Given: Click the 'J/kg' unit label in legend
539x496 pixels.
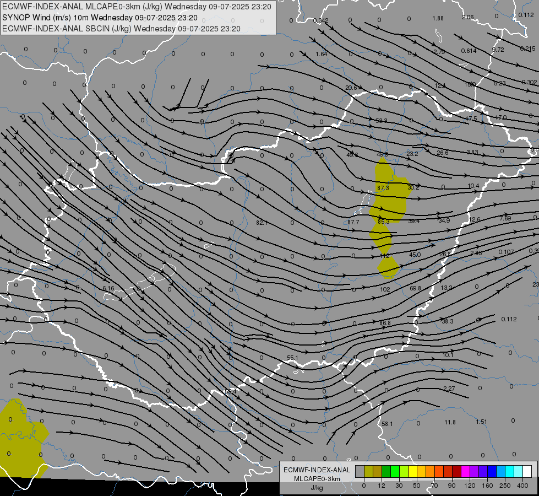Looking at the screenshot, I should 317,488.
